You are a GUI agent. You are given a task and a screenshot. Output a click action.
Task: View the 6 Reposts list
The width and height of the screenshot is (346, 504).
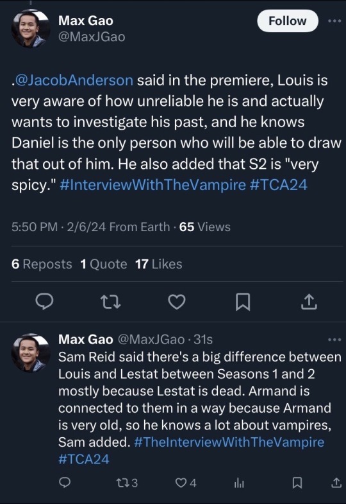click(x=42, y=265)
